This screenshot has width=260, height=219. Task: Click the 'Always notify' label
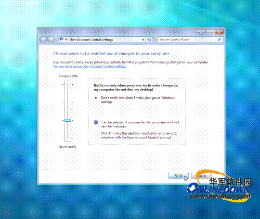69,76
